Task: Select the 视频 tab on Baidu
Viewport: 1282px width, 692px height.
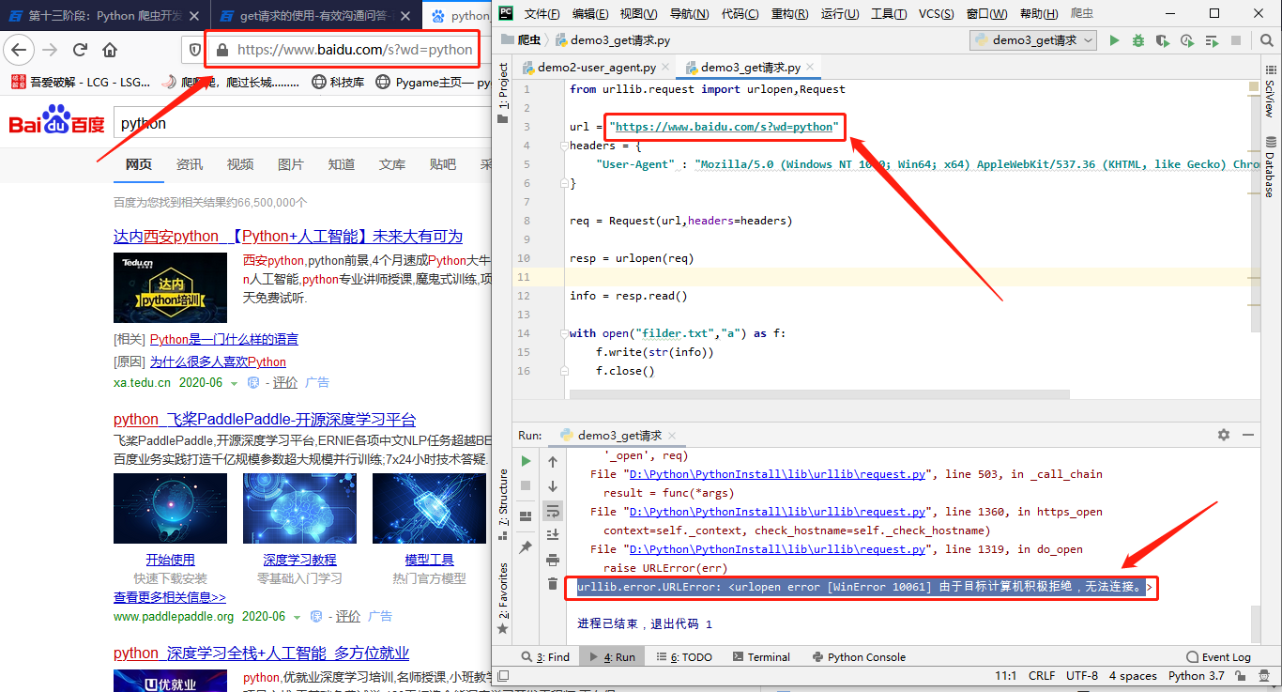Action: pyautogui.click(x=240, y=164)
